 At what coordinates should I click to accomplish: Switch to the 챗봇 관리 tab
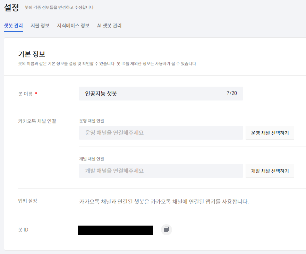[14, 26]
